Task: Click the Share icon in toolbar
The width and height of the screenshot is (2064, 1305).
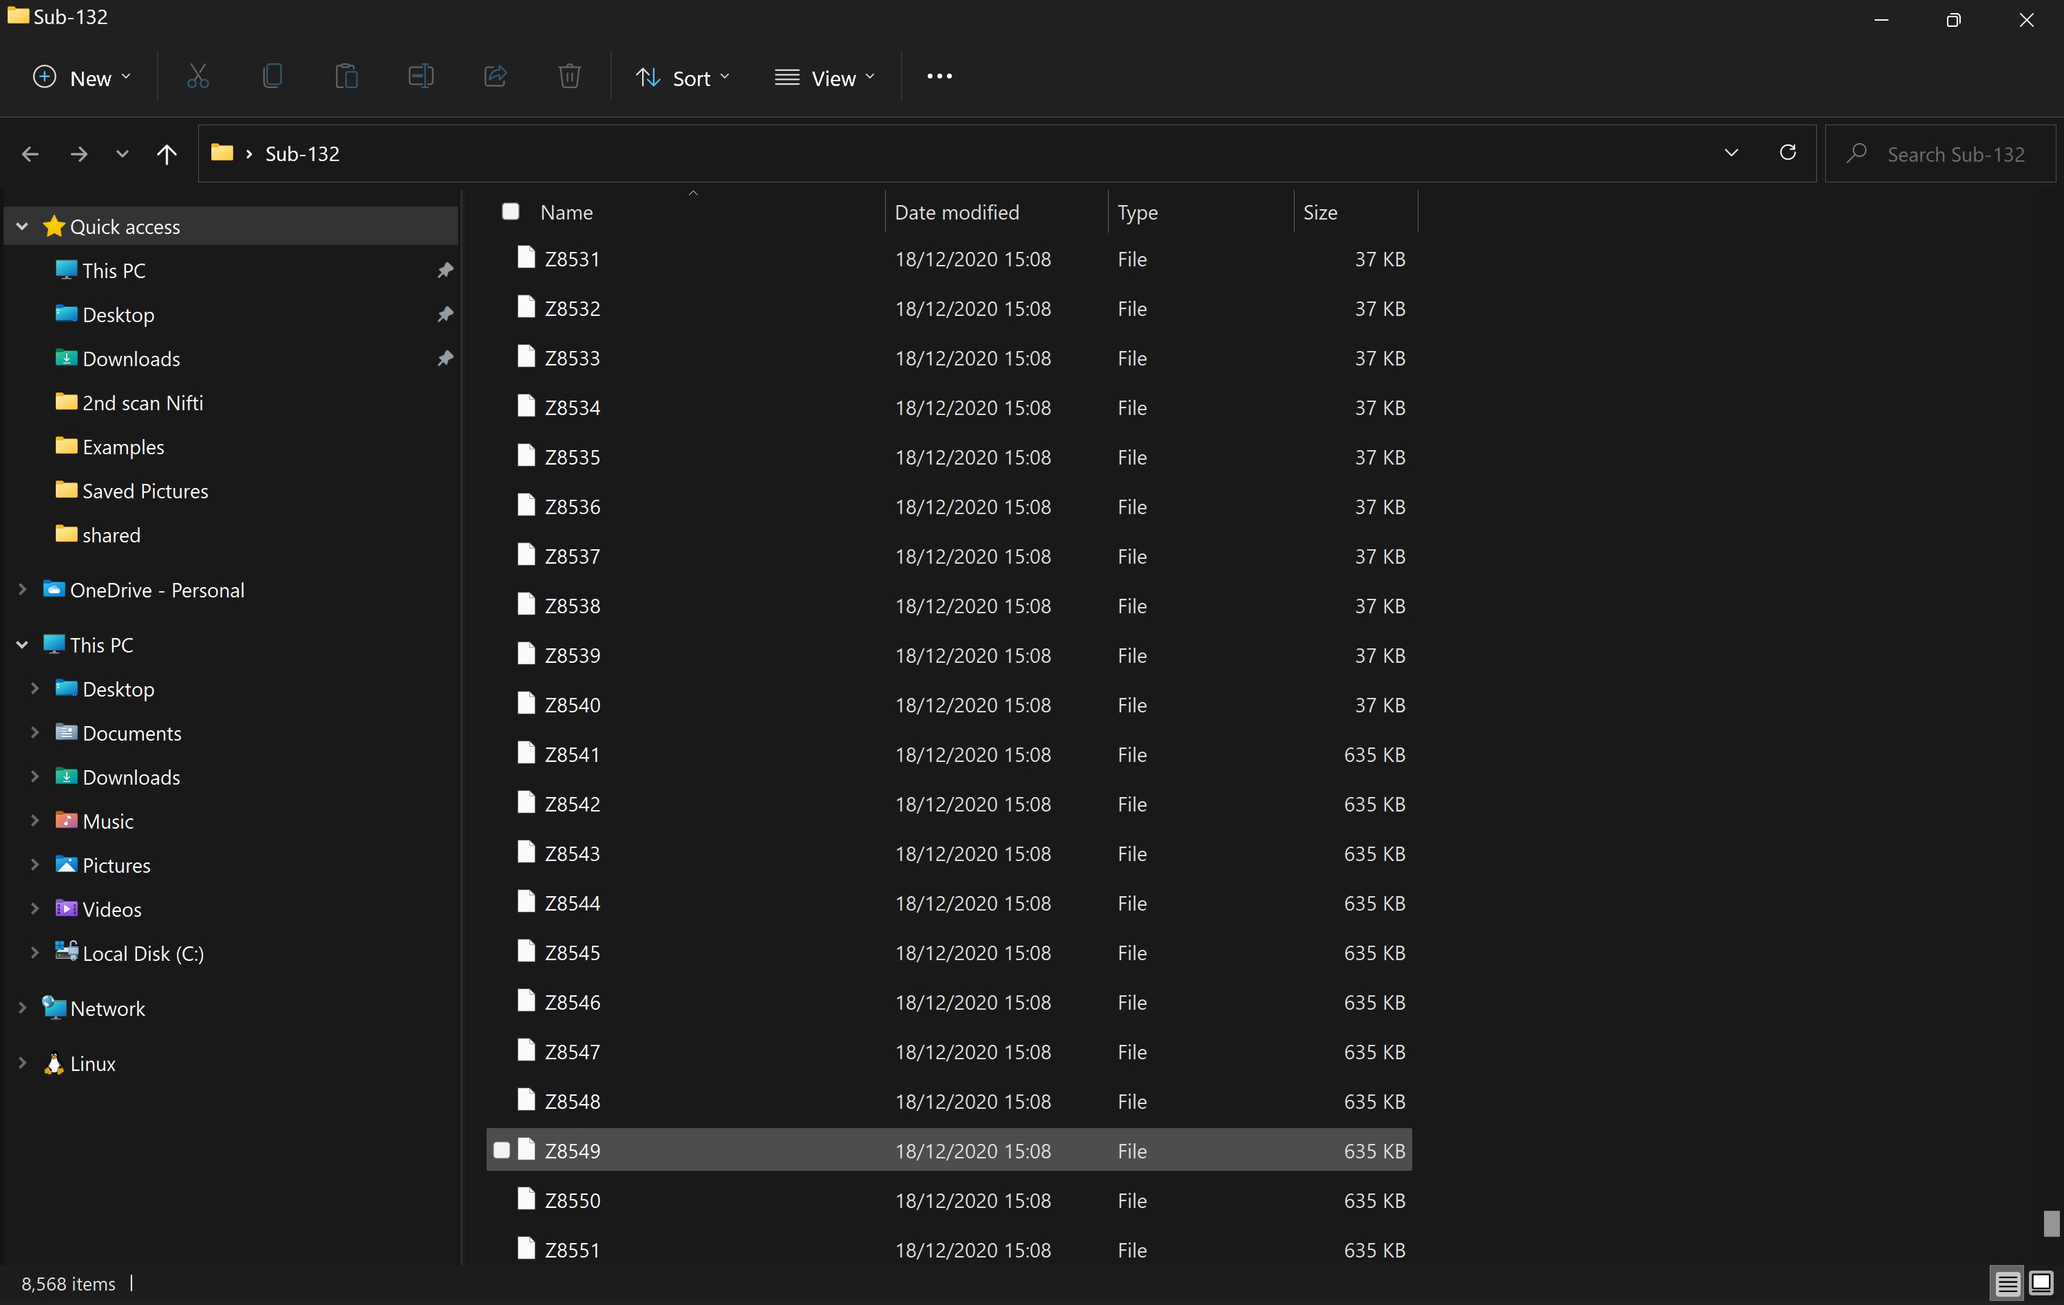Action: click(x=496, y=77)
